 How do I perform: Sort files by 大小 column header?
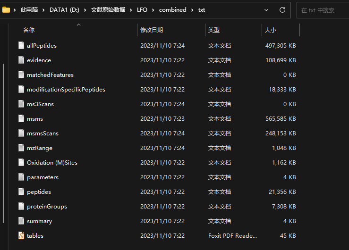271,30
